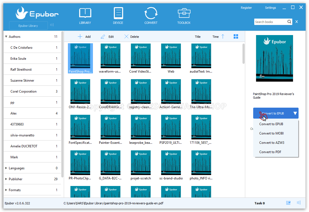The width and height of the screenshot is (309, 212).
Task: Select the Corel VideoSt... book thumbnail
Action: coord(140,56)
